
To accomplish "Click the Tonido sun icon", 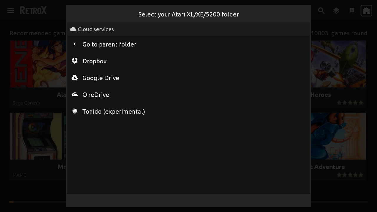I will (x=75, y=111).
